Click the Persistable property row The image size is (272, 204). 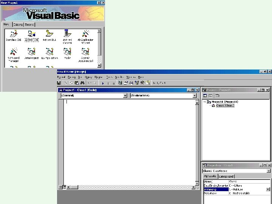point(237,193)
